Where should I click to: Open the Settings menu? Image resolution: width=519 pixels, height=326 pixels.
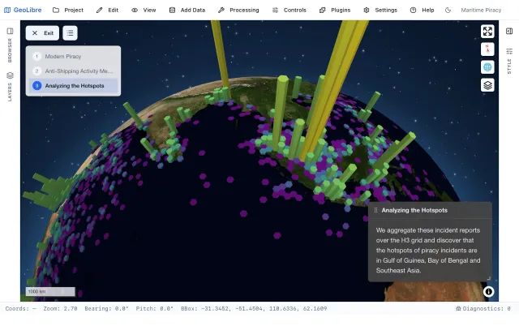tap(380, 10)
